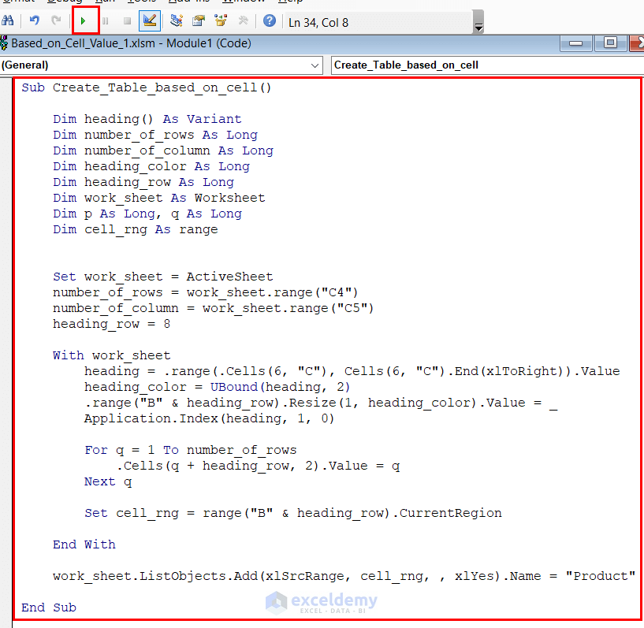This screenshot has height=628, width=644.
Task: Click the 'Dim heading() As Variant' line
Action: click(147, 119)
